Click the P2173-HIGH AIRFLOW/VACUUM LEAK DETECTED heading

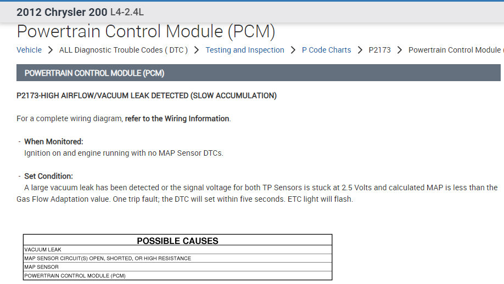click(147, 95)
